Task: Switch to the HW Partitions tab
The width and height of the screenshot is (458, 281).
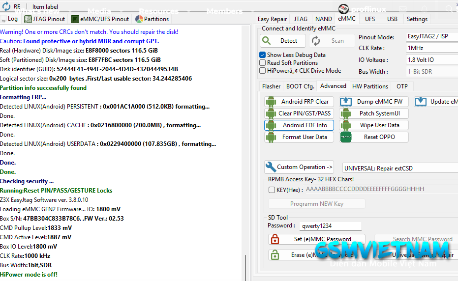Action: click(370, 86)
